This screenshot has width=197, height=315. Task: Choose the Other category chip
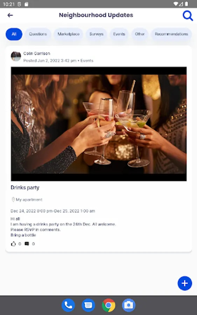pyautogui.click(x=140, y=34)
